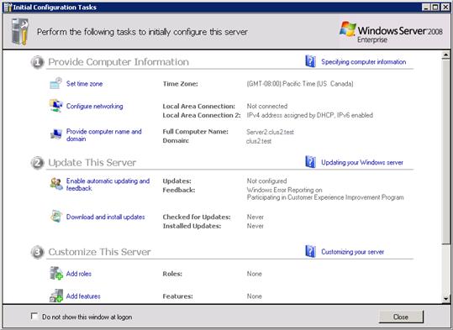Click the automatic updating users icon
The height and width of the screenshot is (330, 453).
click(56, 184)
